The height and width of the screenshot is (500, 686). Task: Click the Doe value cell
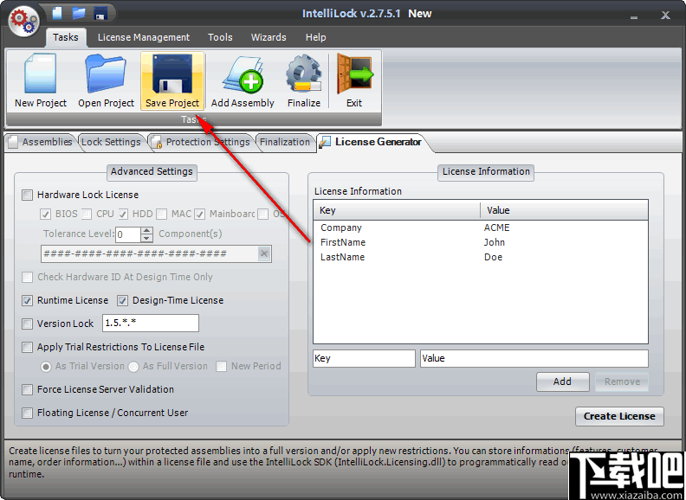pos(493,258)
